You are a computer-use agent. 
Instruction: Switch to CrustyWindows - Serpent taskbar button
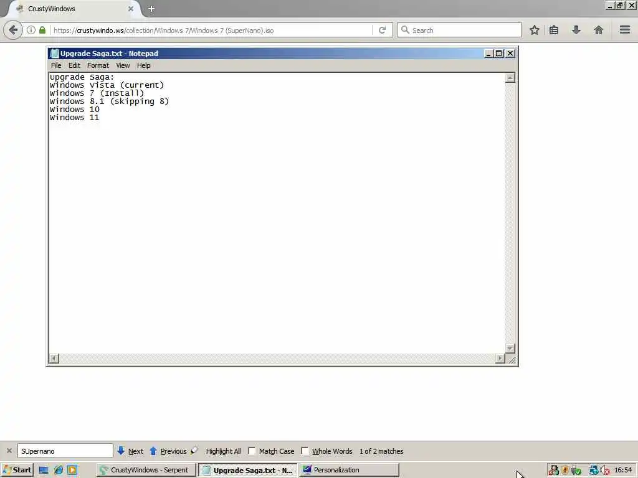(146, 470)
